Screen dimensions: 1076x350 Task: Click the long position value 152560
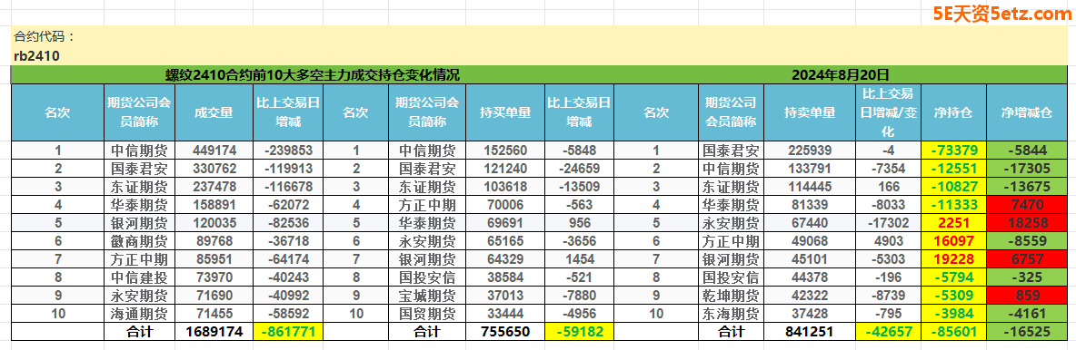[505, 150]
